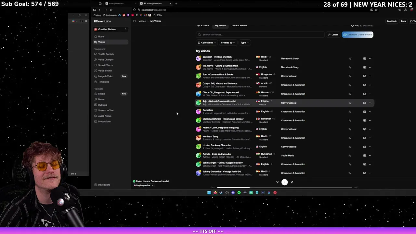Toggle the sidebar panel icon beside Voices breadcrumb
The height and width of the screenshot is (234, 416).
point(134,21)
